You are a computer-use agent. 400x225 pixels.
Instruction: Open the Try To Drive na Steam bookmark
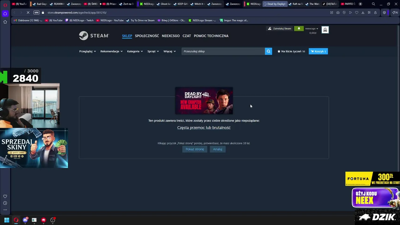tap(140, 20)
